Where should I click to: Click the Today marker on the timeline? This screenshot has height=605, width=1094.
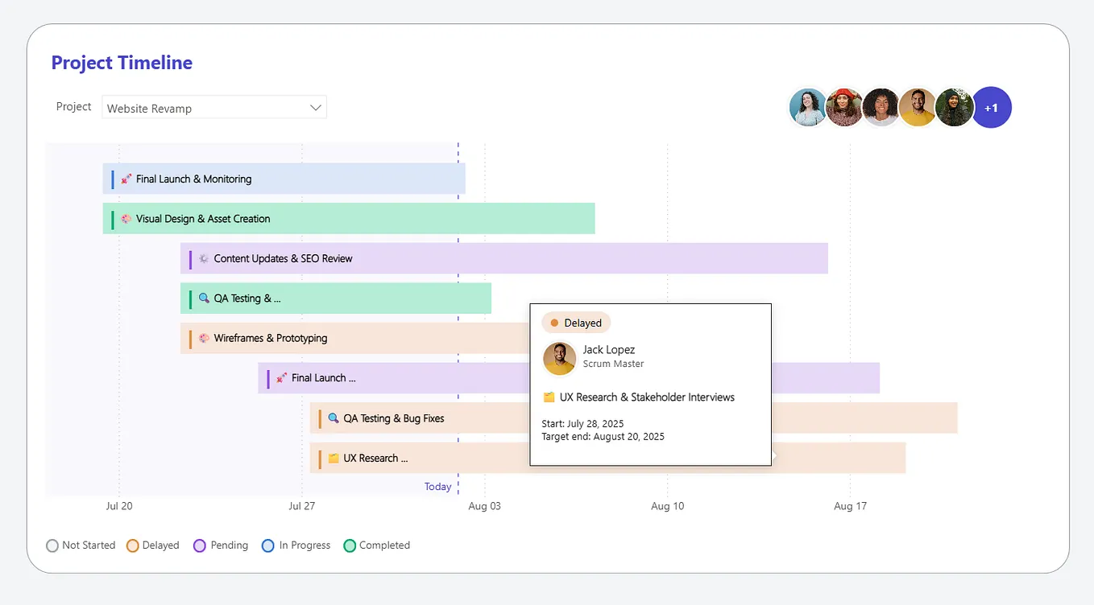tap(438, 486)
